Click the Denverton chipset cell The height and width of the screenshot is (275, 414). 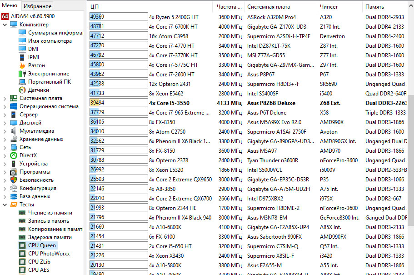pyautogui.click(x=332, y=36)
